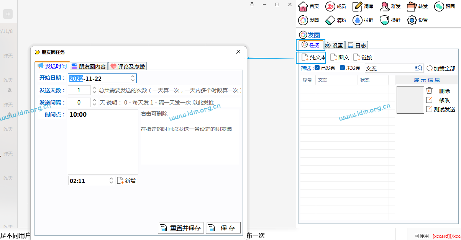461x240 pixels.
Task: Select the 10:00 time point entry
Action: tap(78, 114)
